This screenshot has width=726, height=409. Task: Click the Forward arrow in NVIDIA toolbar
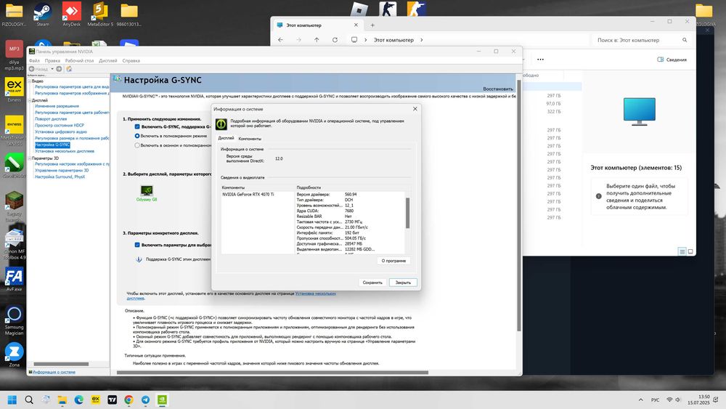point(59,69)
